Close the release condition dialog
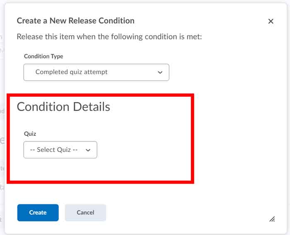The width and height of the screenshot is (290, 235). (x=271, y=21)
